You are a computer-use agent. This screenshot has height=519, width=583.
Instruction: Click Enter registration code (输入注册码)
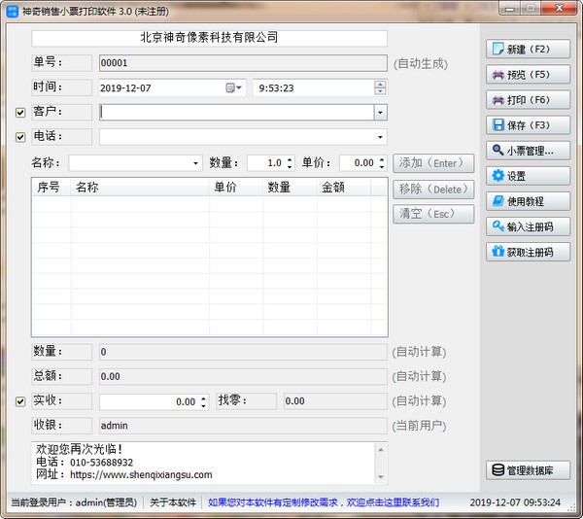(x=528, y=226)
